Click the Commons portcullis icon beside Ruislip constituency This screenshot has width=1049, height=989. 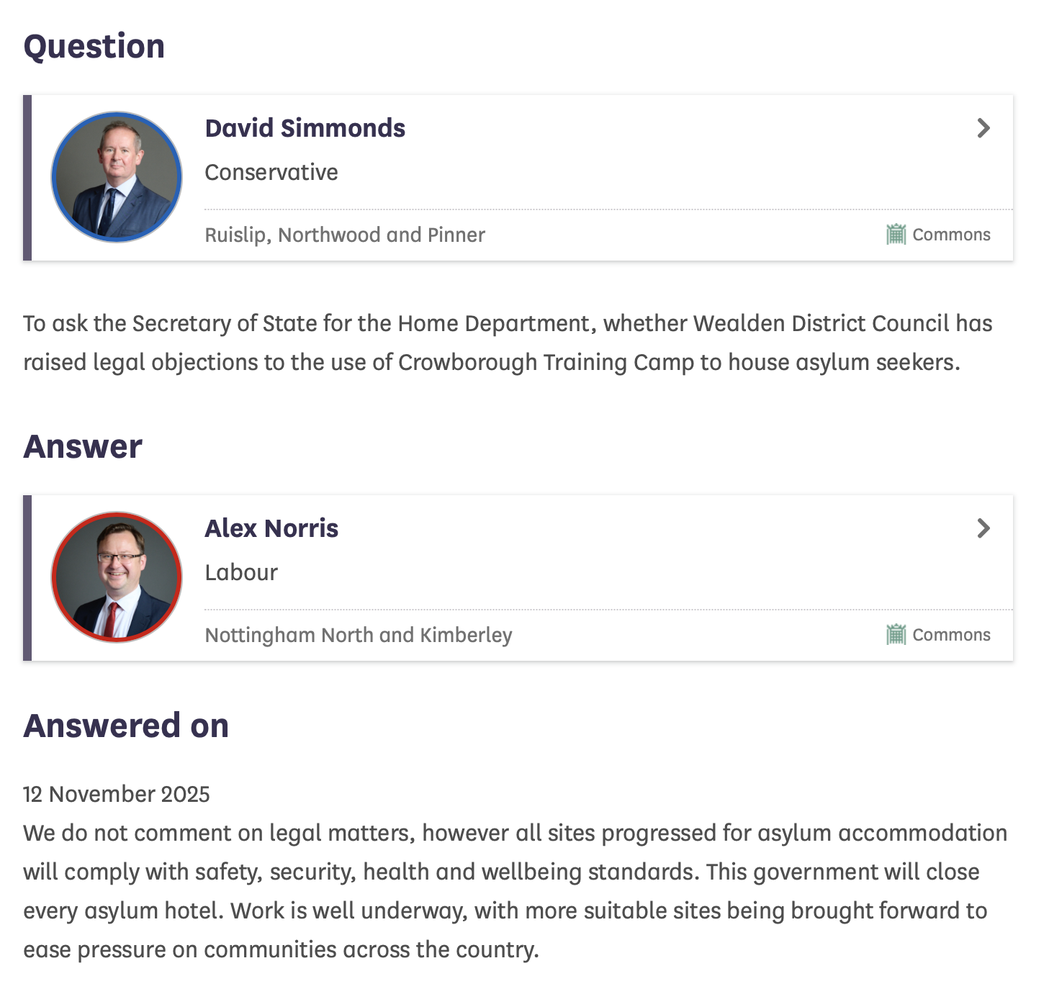click(x=896, y=235)
